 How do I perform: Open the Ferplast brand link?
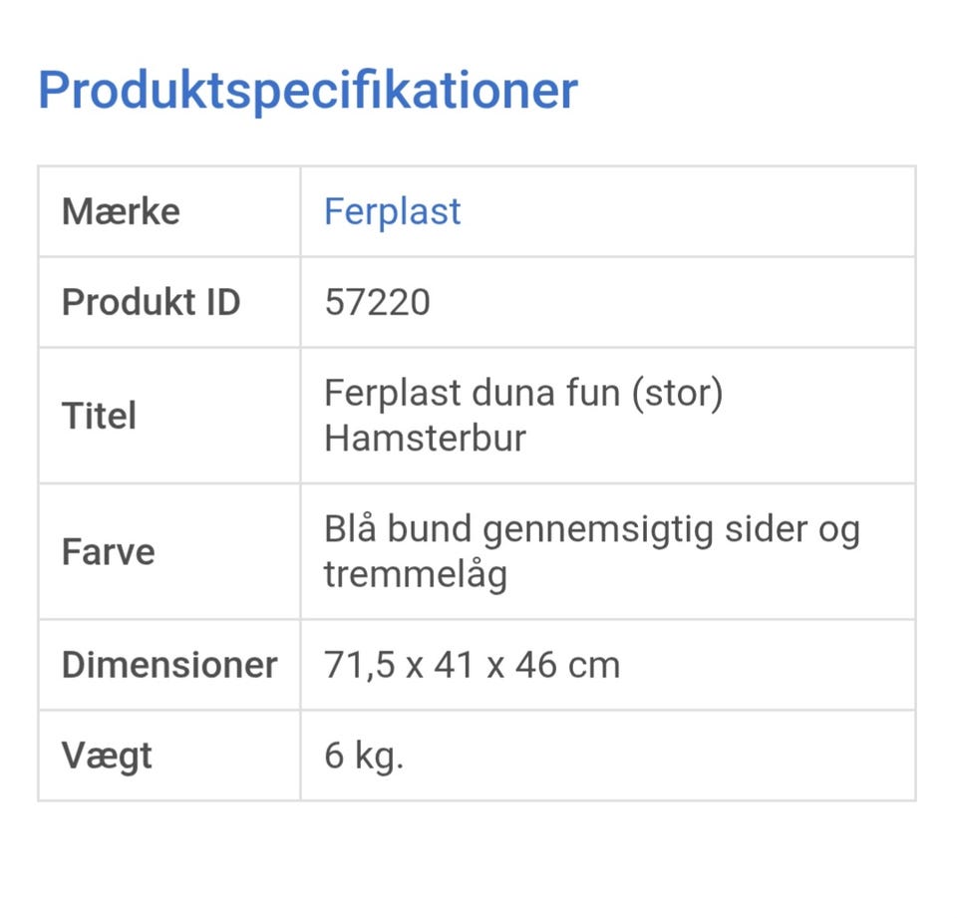pyautogui.click(x=392, y=211)
